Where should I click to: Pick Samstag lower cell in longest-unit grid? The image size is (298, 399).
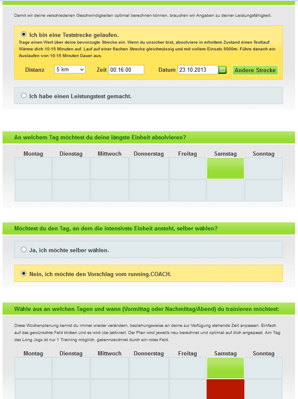[225, 190]
